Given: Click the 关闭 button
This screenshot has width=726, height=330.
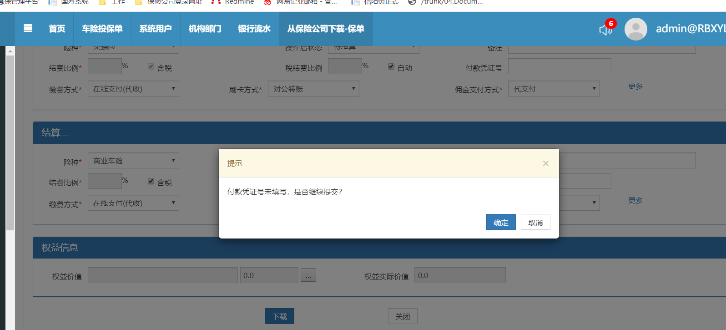Looking at the screenshot, I should tap(403, 316).
